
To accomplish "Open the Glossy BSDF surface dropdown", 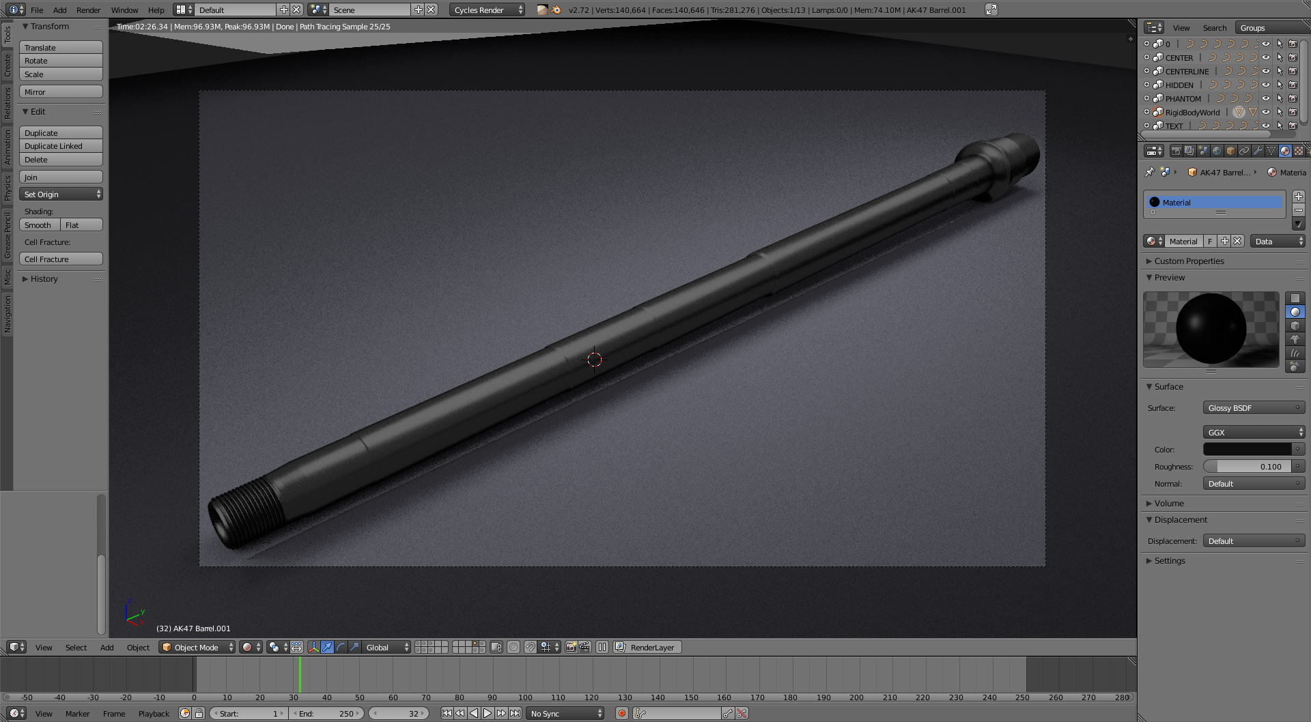I will coord(1254,407).
